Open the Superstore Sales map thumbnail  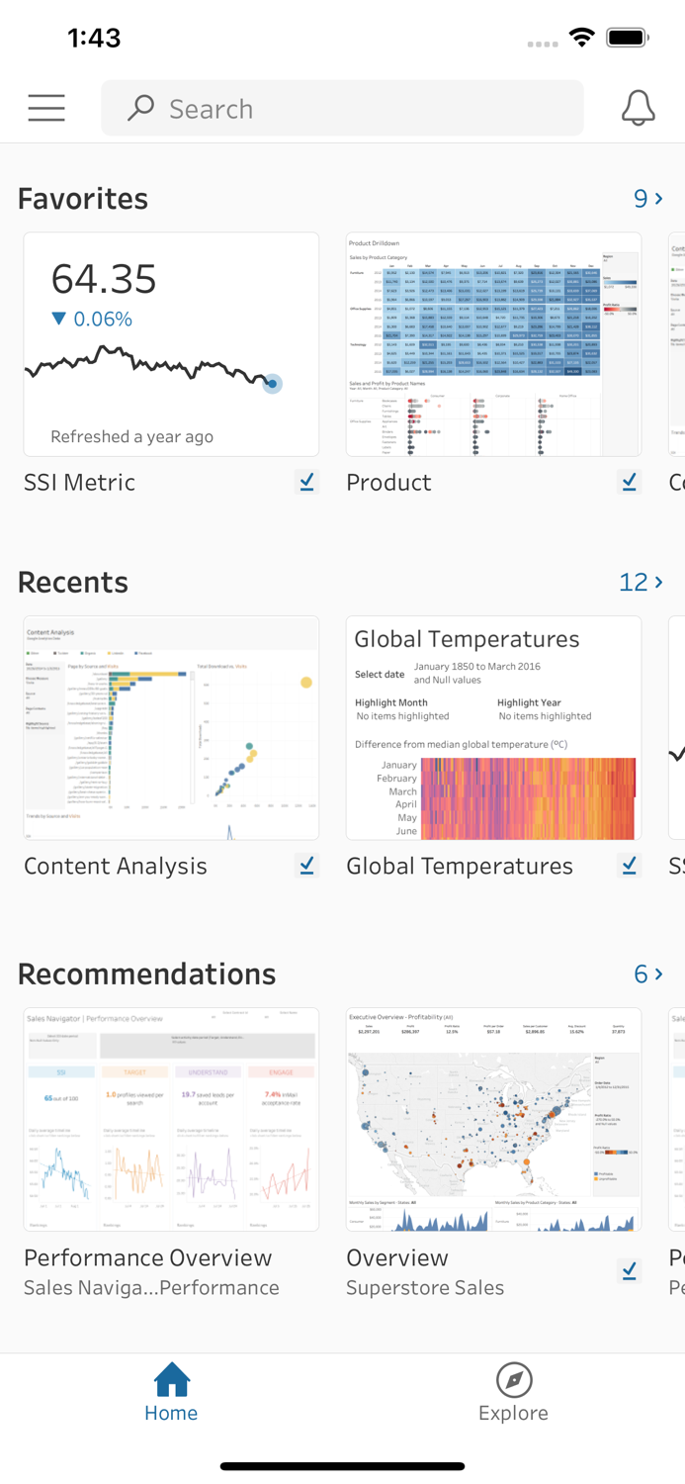(493, 1119)
